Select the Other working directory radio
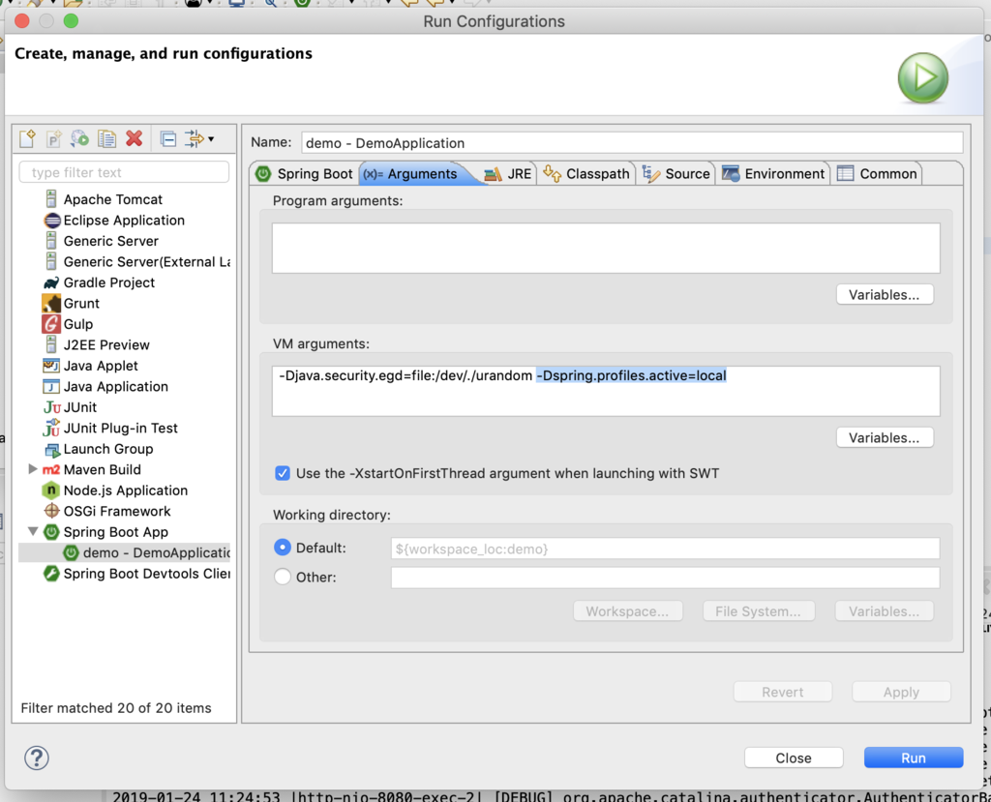Screen dimensions: 991x802 pos(283,577)
